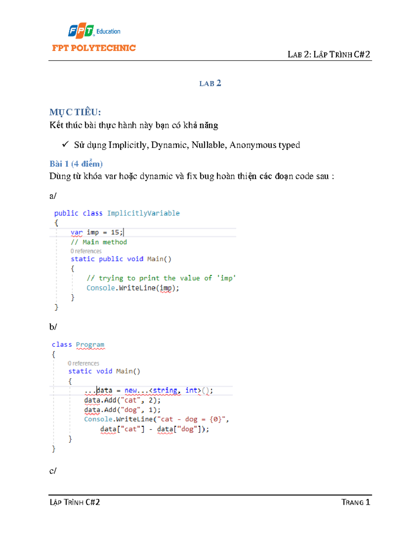Image resolution: width=420 pixels, height=544 pixels.
Task: Click the Console.WriteLine(imp) code line
Action: coord(133,288)
